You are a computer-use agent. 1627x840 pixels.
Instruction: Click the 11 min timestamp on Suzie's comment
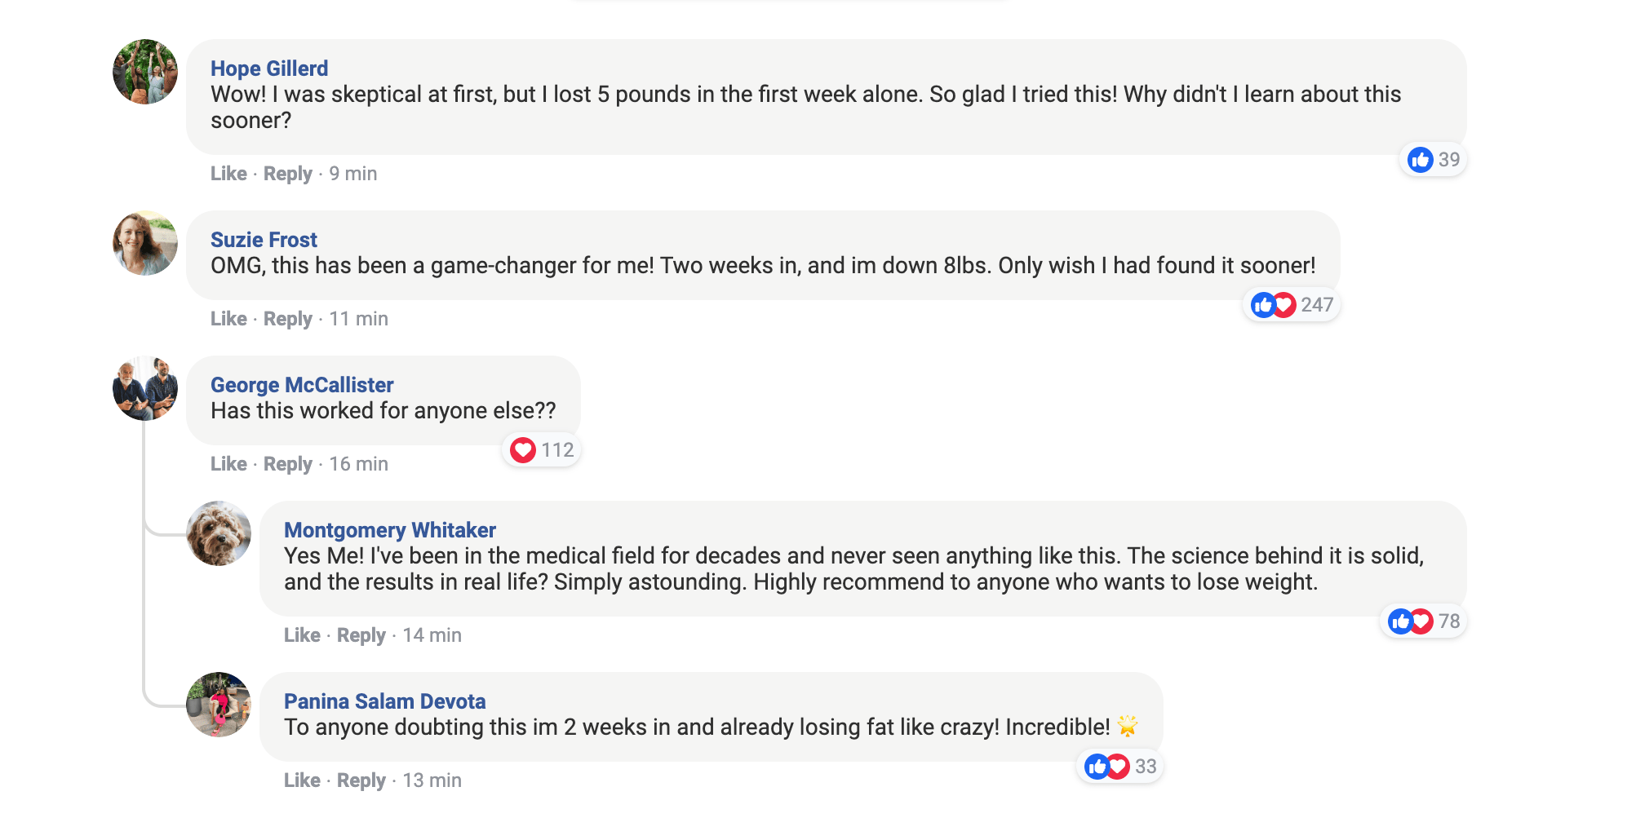pos(358,319)
